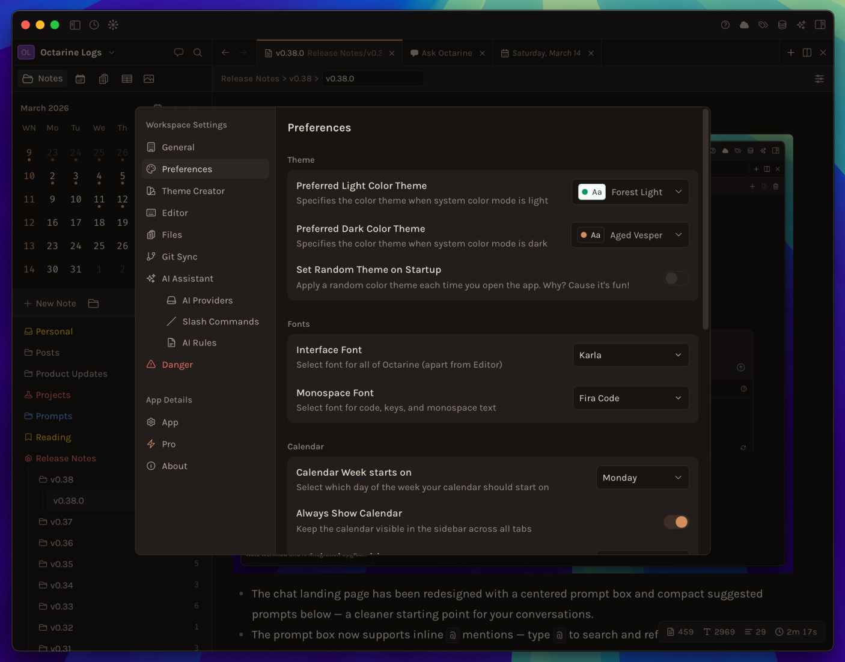Click the Release Notes breadcrumb link
The width and height of the screenshot is (845, 662).
pyautogui.click(x=250, y=79)
